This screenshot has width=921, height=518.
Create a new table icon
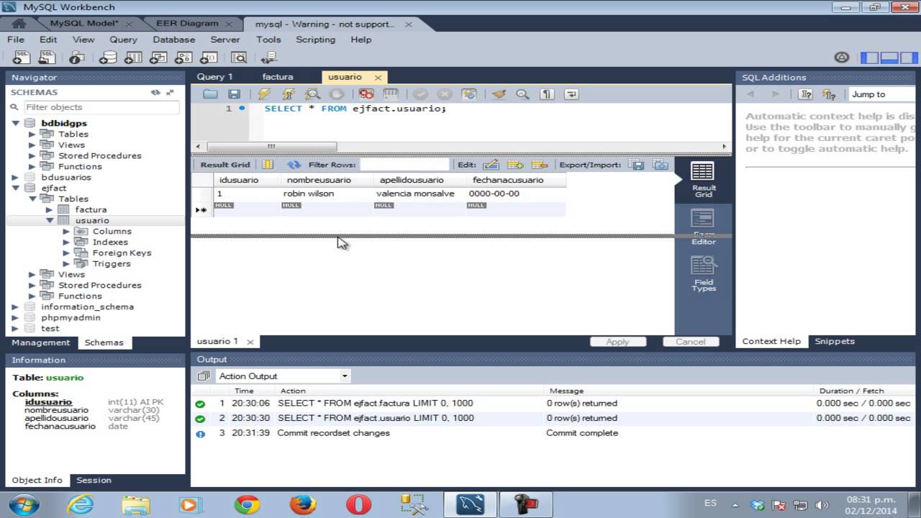(133, 58)
